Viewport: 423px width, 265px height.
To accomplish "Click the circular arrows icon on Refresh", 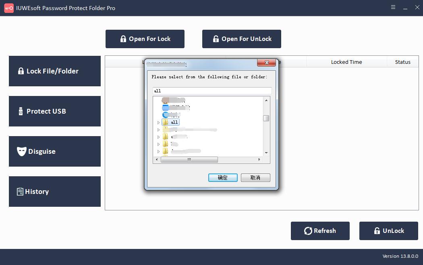I will 308,231.
